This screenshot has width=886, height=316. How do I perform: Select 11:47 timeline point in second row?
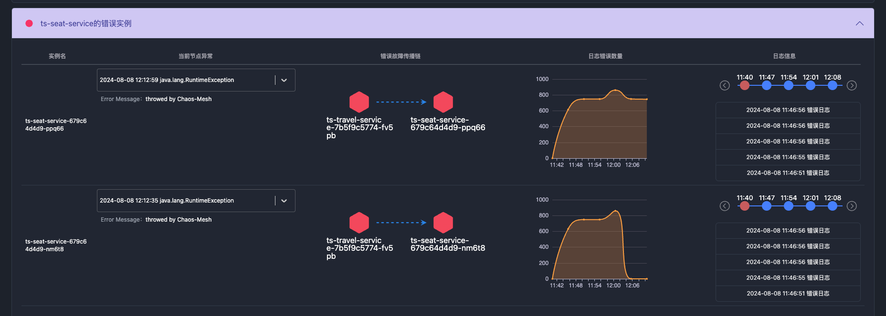click(767, 206)
